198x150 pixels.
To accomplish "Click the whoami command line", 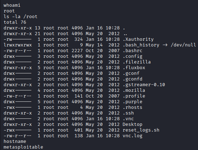I will point(12,5).
